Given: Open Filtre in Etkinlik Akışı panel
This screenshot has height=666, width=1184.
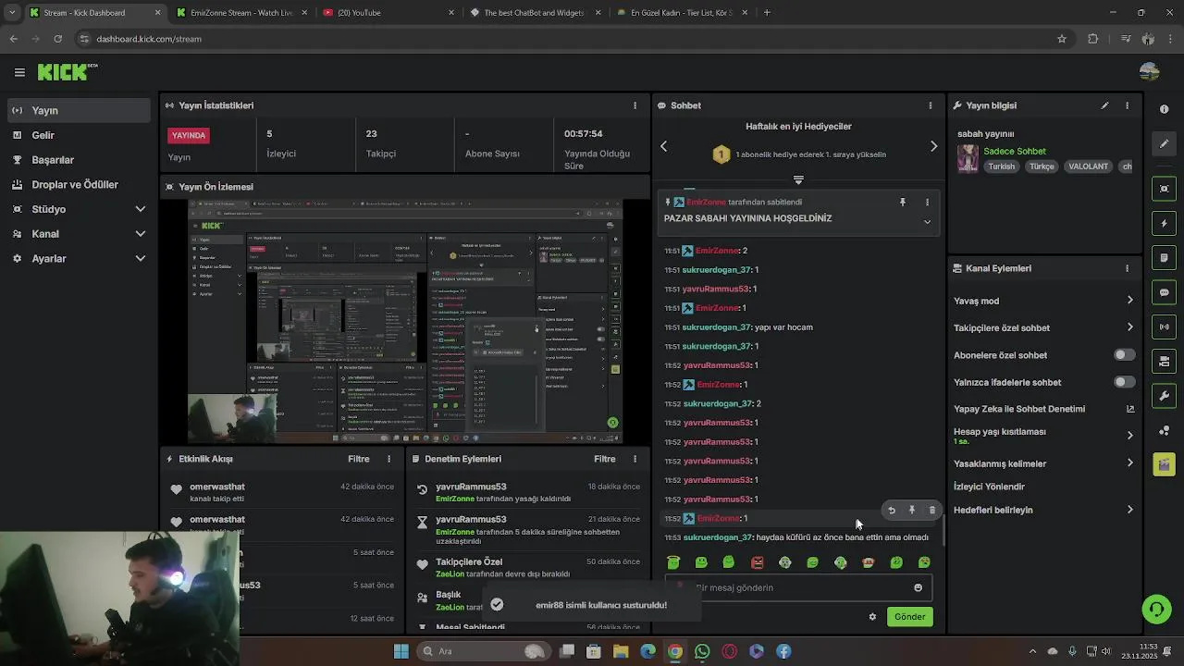Looking at the screenshot, I should click(x=359, y=459).
